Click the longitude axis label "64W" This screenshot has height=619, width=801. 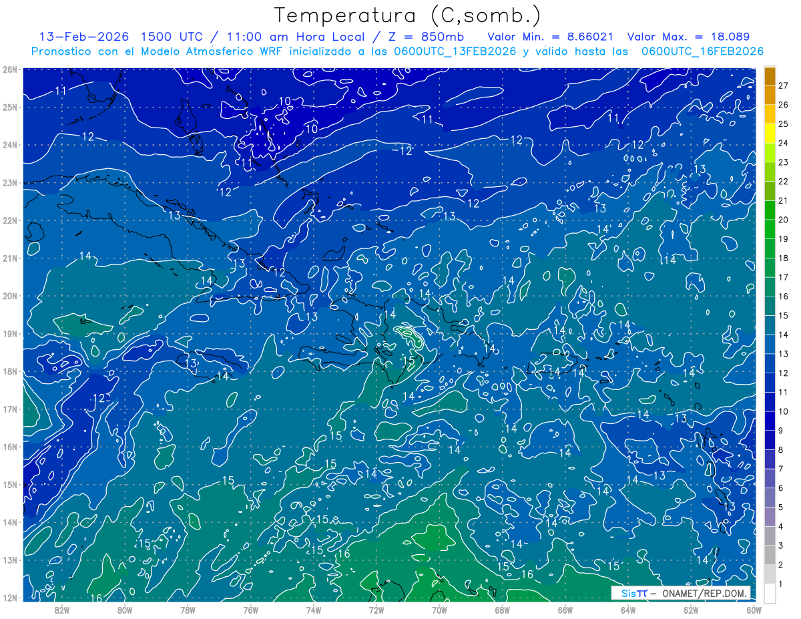[x=628, y=610]
